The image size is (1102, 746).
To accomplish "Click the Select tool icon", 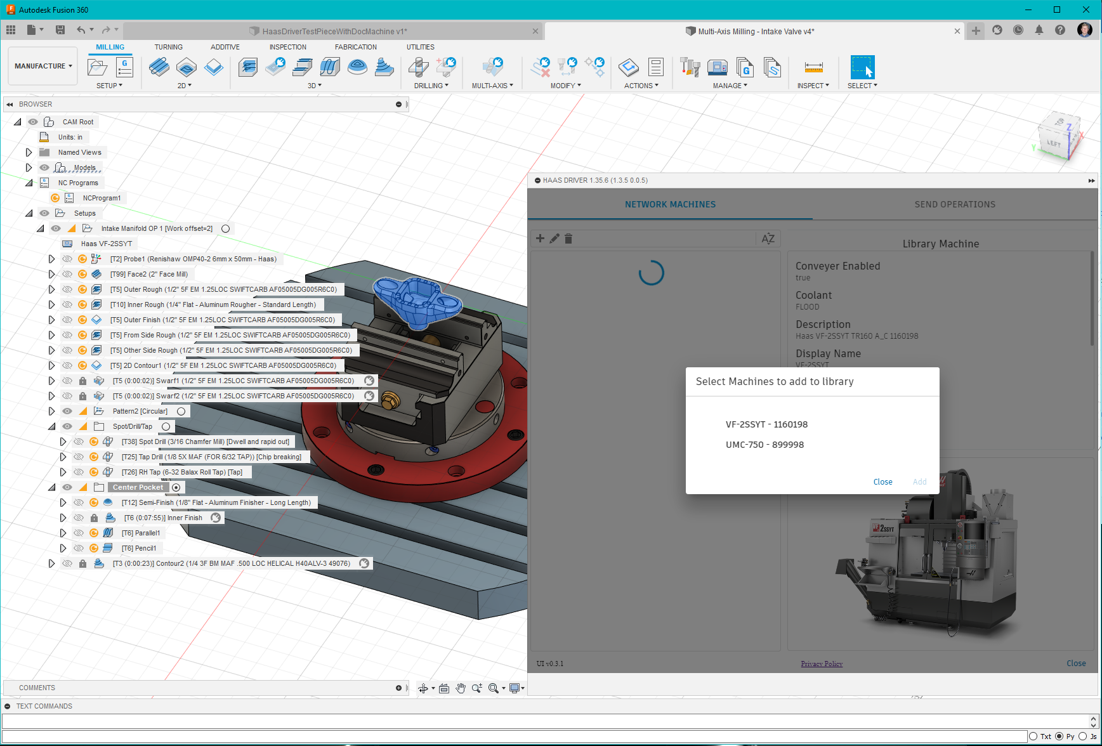I will click(x=862, y=67).
